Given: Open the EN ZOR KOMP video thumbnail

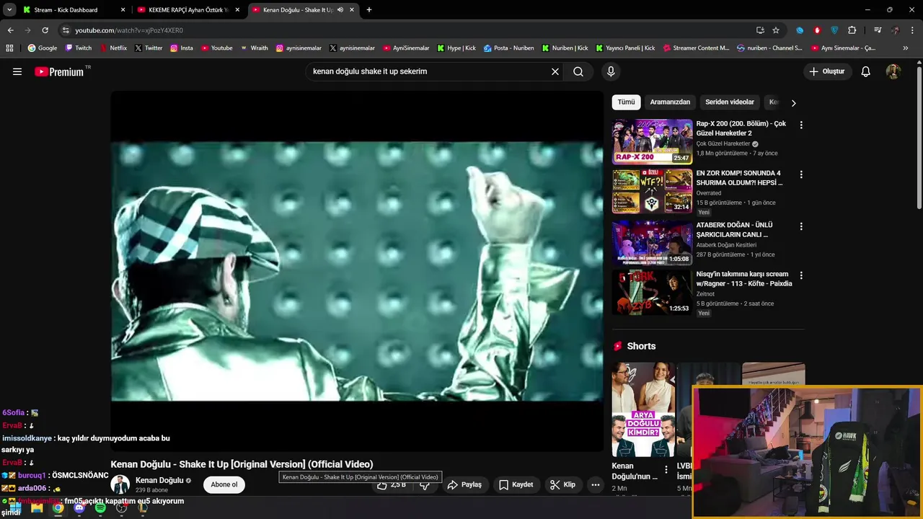Looking at the screenshot, I should coord(652,191).
